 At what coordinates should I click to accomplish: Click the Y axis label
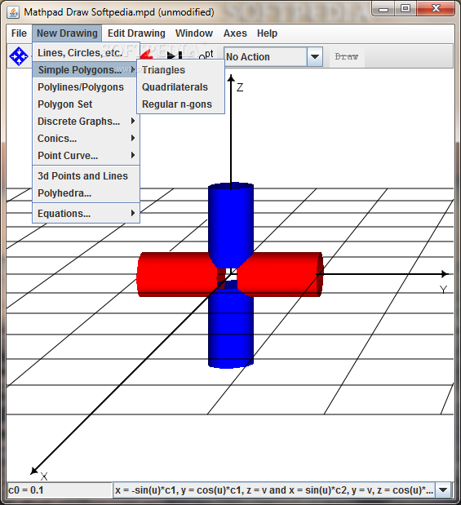443,290
